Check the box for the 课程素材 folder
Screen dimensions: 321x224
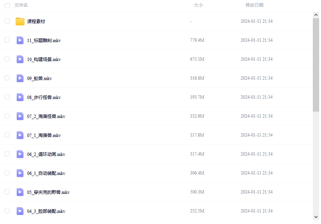(7, 21)
